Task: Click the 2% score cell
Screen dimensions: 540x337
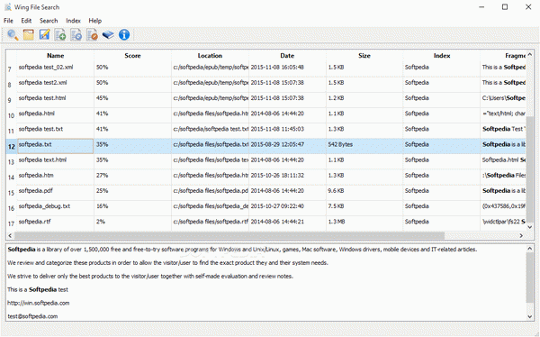Action: 132,223
